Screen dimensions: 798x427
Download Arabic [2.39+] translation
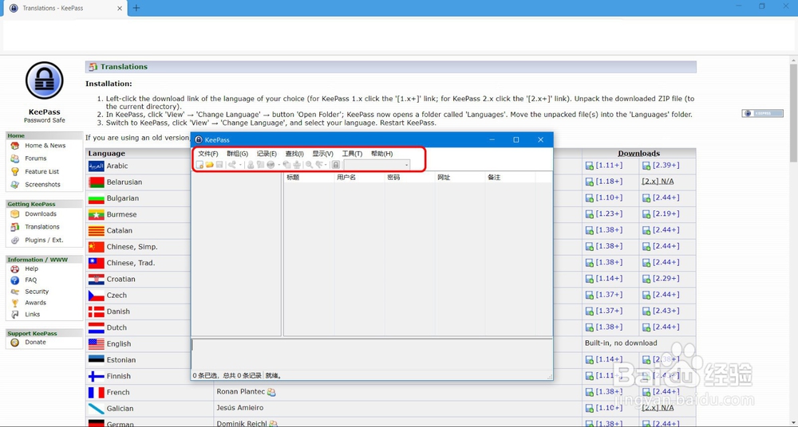click(666, 165)
